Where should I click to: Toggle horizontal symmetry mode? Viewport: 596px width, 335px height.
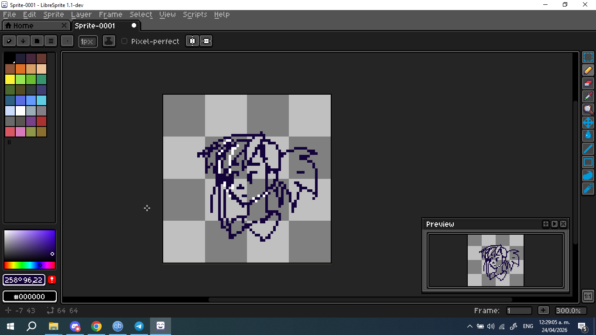coord(192,41)
